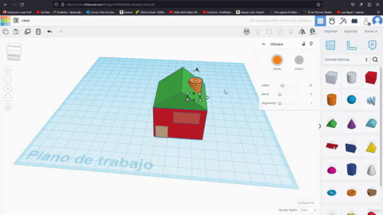Image resolution: width=383 pixels, height=215 pixels.
Task: Bookmark this page with the star
Action: pyautogui.click(x=318, y=4)
